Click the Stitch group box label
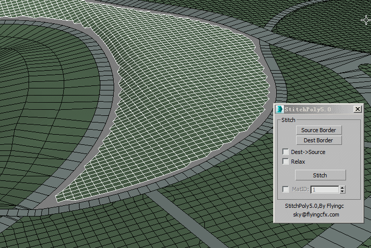371x248 pixels. (288, 120)
